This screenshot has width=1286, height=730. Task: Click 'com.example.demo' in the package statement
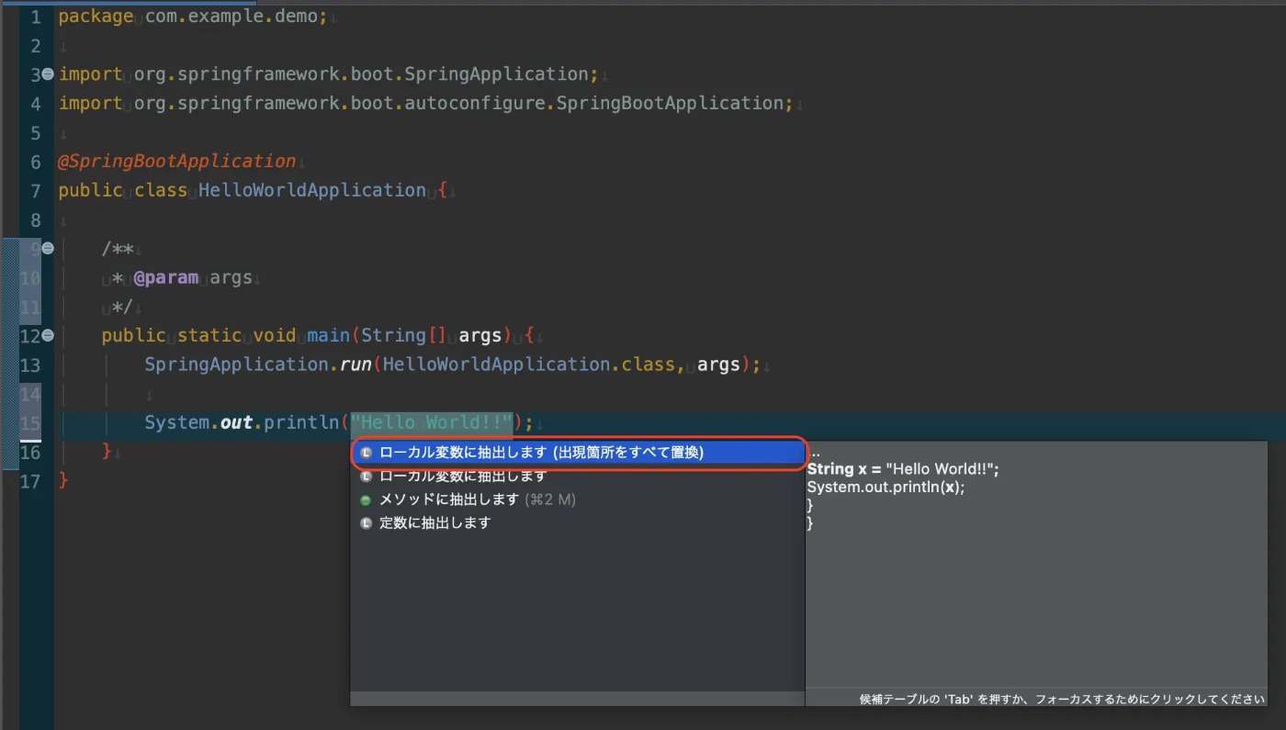[x=231, y=17]
